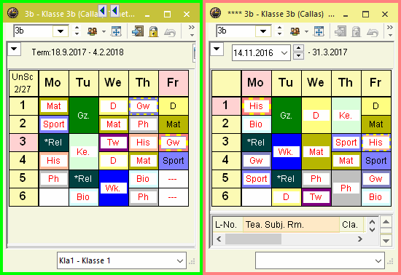
Task: Click the horizontal scrollbar right arrow in details
Action: coord(360,239)
